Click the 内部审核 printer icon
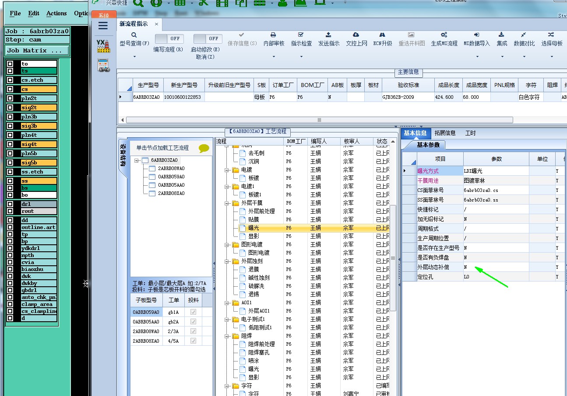Image resolution: width=567 pixels, height=396 pixels. pos(273,35)
